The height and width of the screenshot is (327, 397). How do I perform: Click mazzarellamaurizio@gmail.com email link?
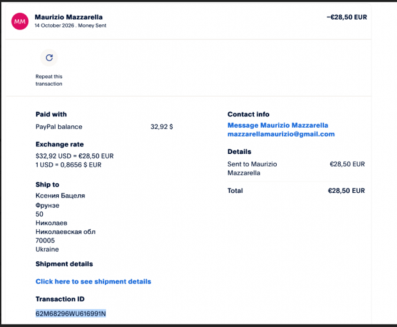pos(281,134)
